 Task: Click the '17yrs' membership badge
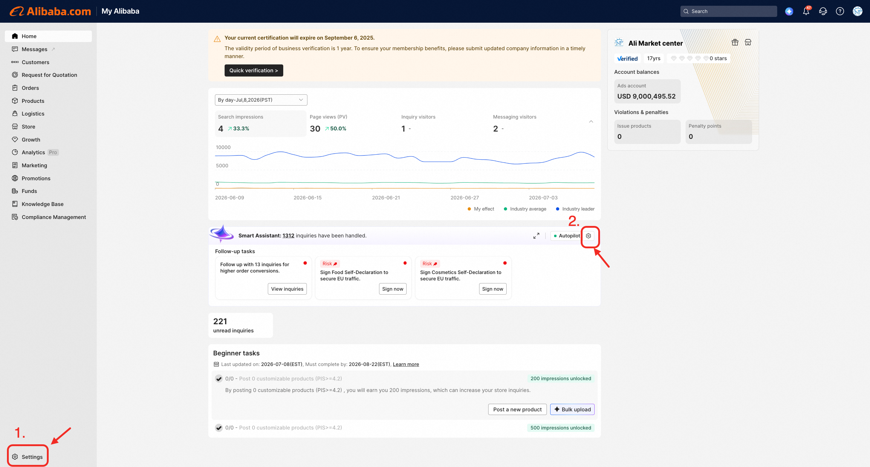click(654, 58)
